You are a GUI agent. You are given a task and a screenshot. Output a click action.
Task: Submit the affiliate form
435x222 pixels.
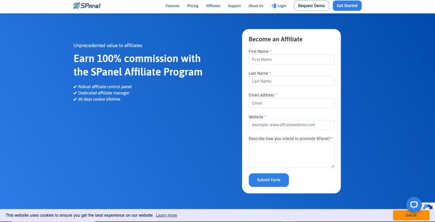tap(268, 180)
